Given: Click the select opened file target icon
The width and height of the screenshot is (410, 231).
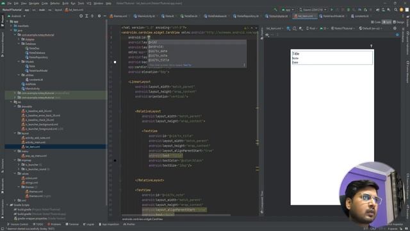Looking at the screenshot, I should coord(81,16).
